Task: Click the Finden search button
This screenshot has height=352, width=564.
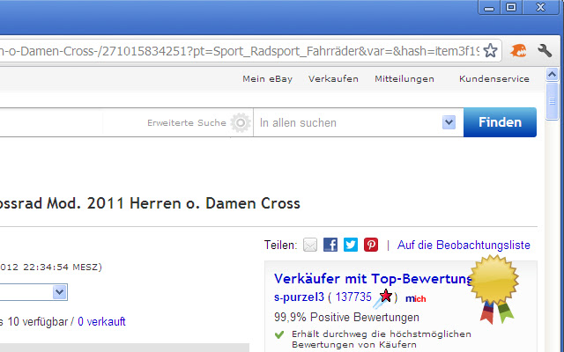Action: tap(500, 122)
